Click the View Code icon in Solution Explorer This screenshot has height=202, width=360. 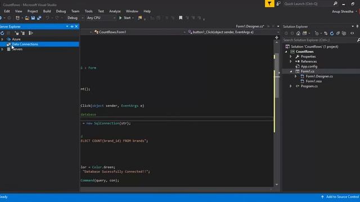[352, 34]
